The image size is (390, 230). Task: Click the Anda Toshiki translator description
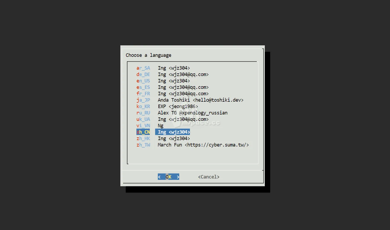pyautogui.click(x=200, y=100)
